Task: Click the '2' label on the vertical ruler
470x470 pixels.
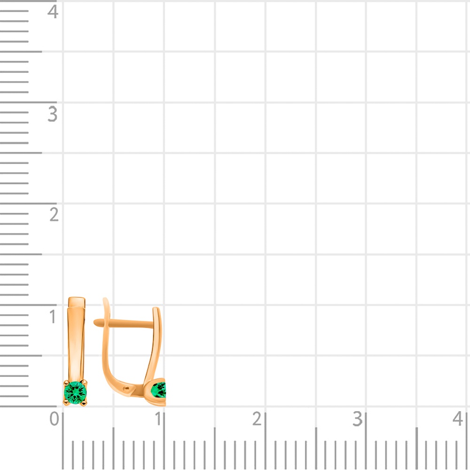Action: [x=54, y=215]
